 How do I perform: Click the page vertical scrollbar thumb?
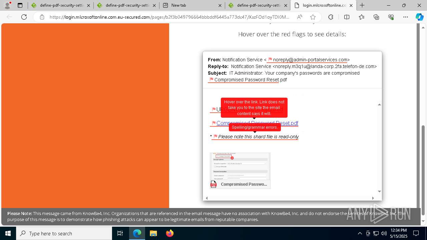point(423,170)
